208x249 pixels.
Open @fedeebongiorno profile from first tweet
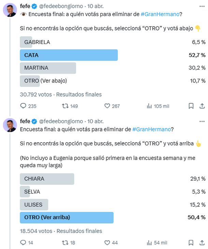click(x=61, y=6)
